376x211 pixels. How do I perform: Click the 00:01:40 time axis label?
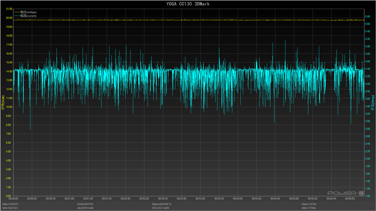click(107, 198)
